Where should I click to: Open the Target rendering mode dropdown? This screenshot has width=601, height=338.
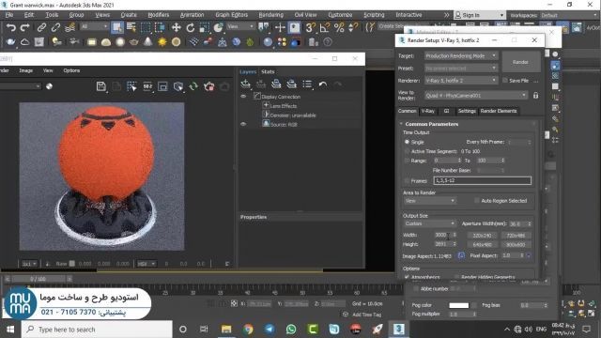click(x=461, y=56)
